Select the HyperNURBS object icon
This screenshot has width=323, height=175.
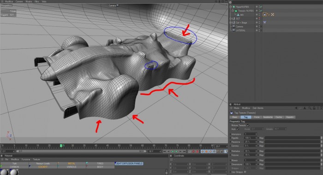[234, 7]
